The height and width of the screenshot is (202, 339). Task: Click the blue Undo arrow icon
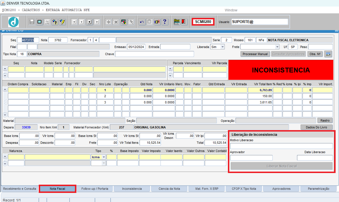(142, 22)
